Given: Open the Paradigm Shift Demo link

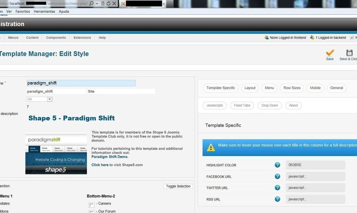Looking at the screenshot, I should point(110,157).
